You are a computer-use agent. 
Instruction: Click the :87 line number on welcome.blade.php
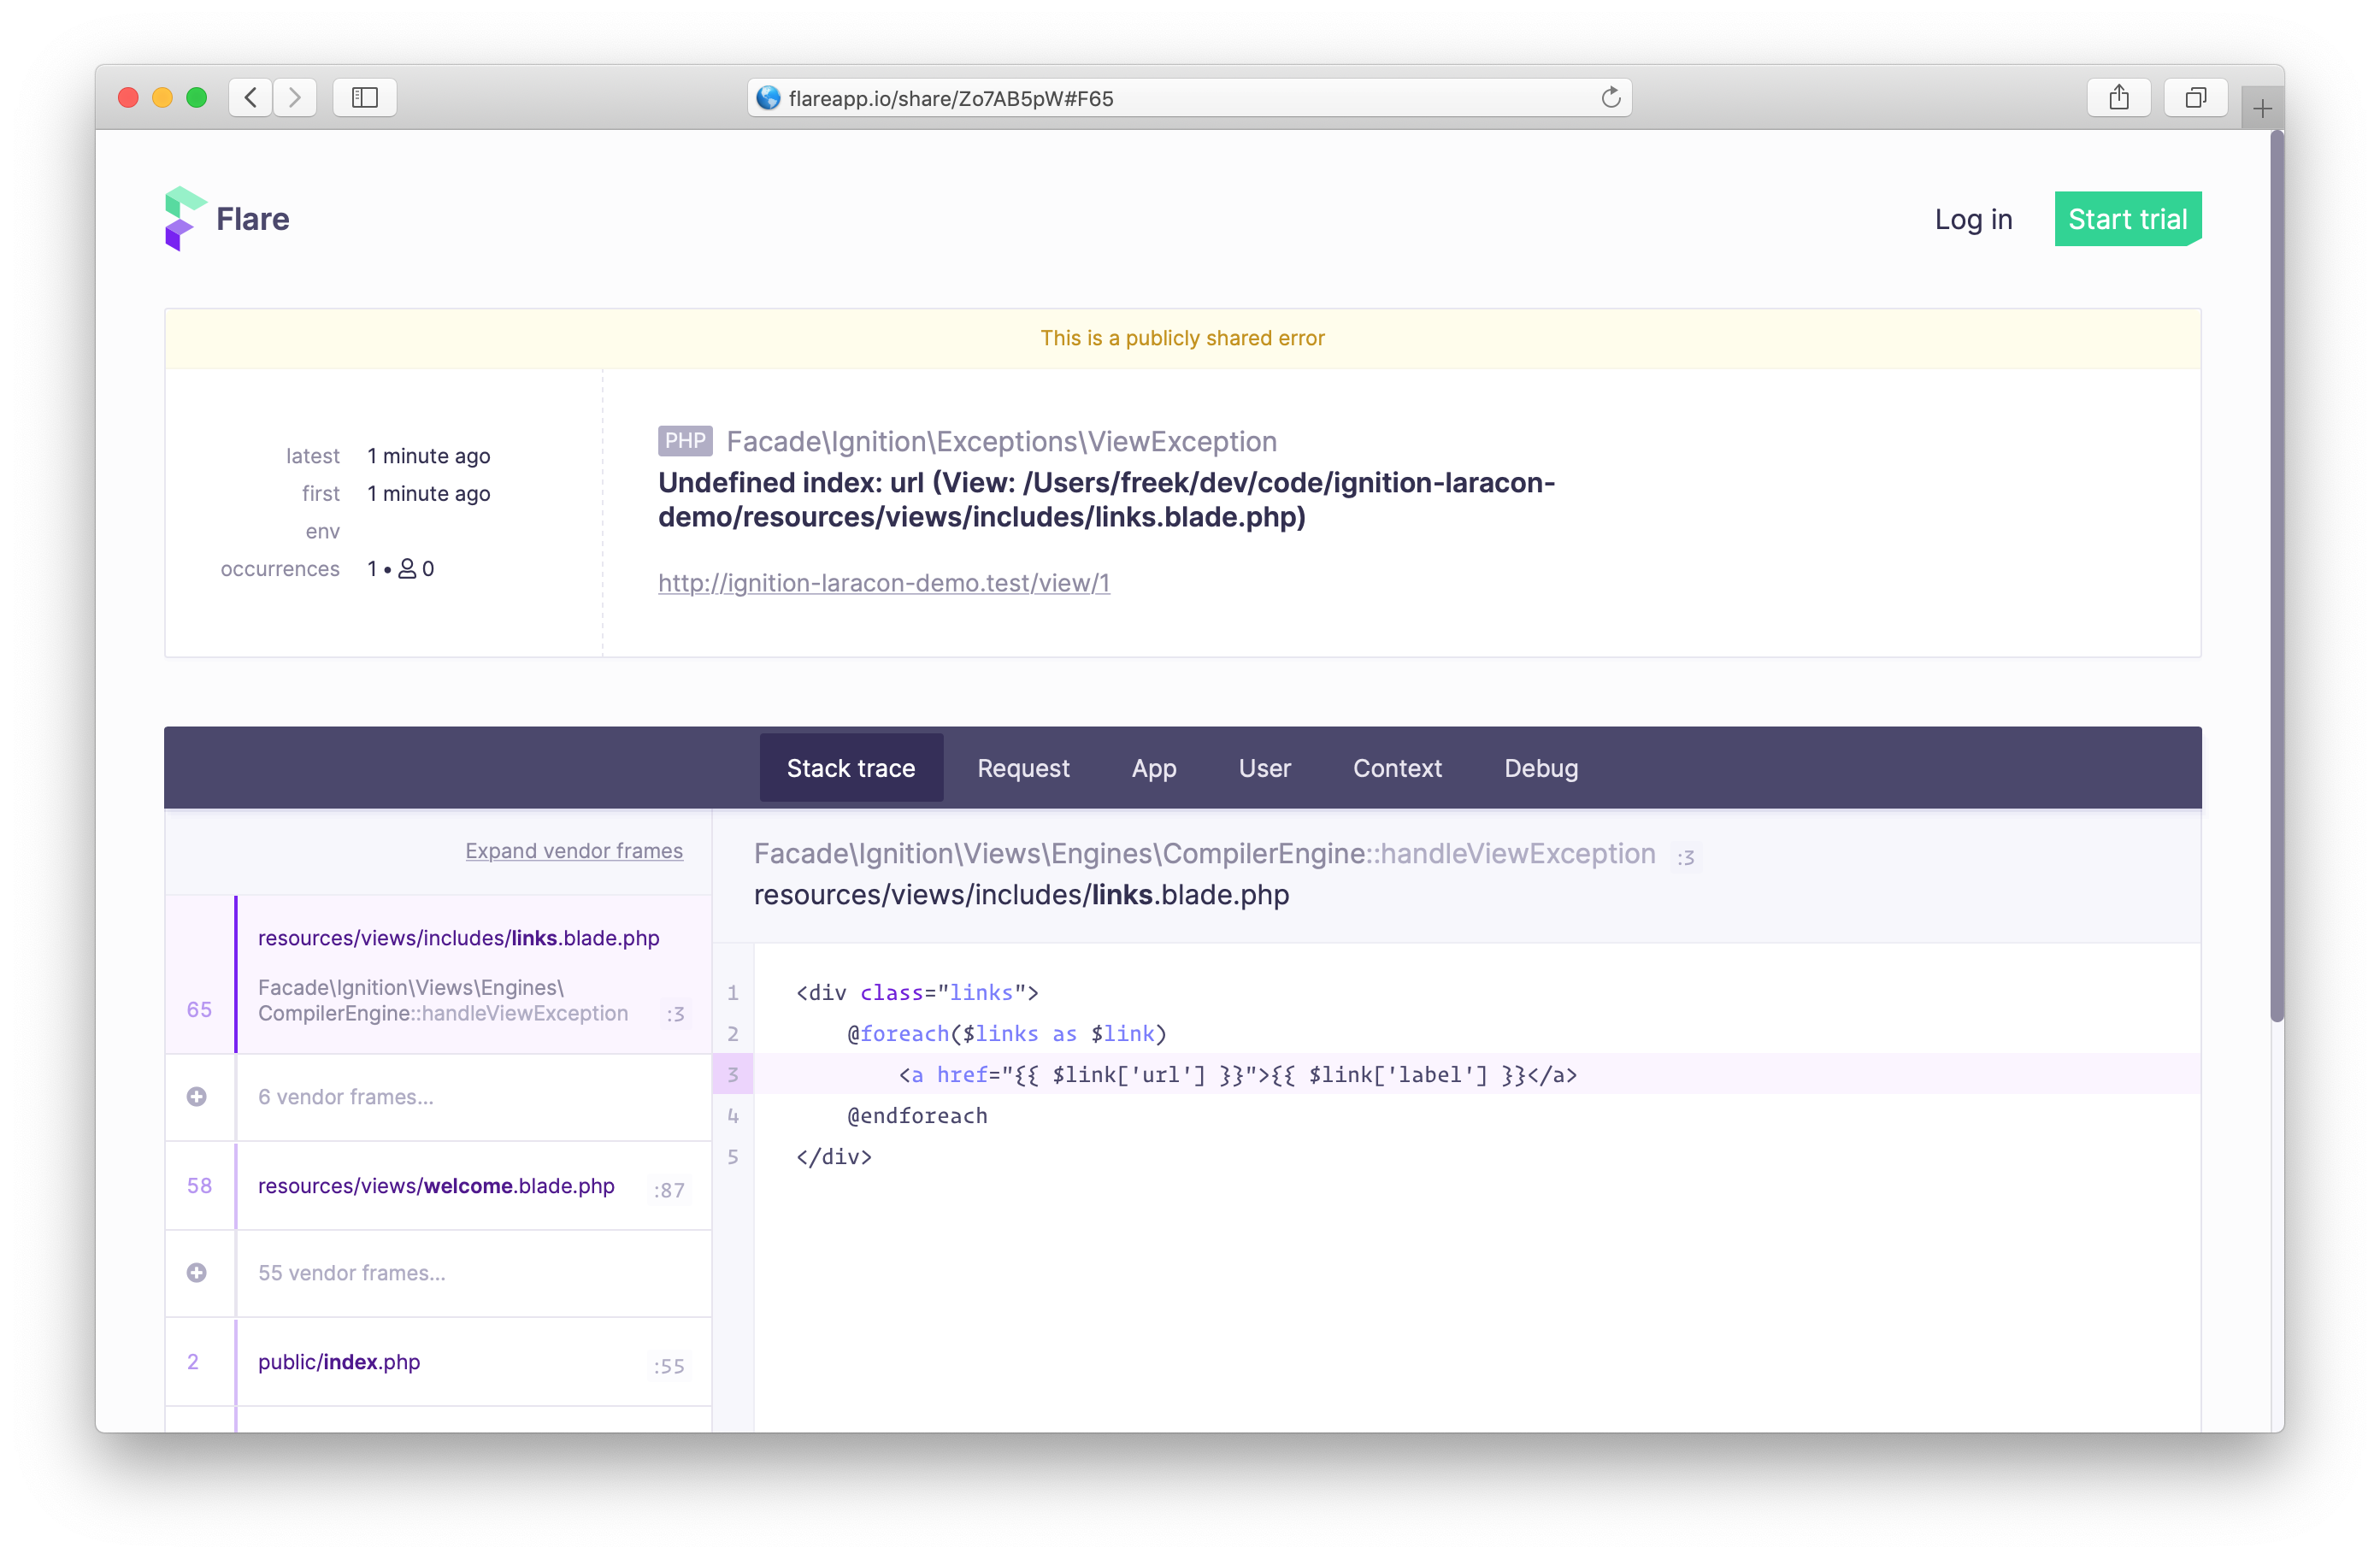[x=669, y=1190]
